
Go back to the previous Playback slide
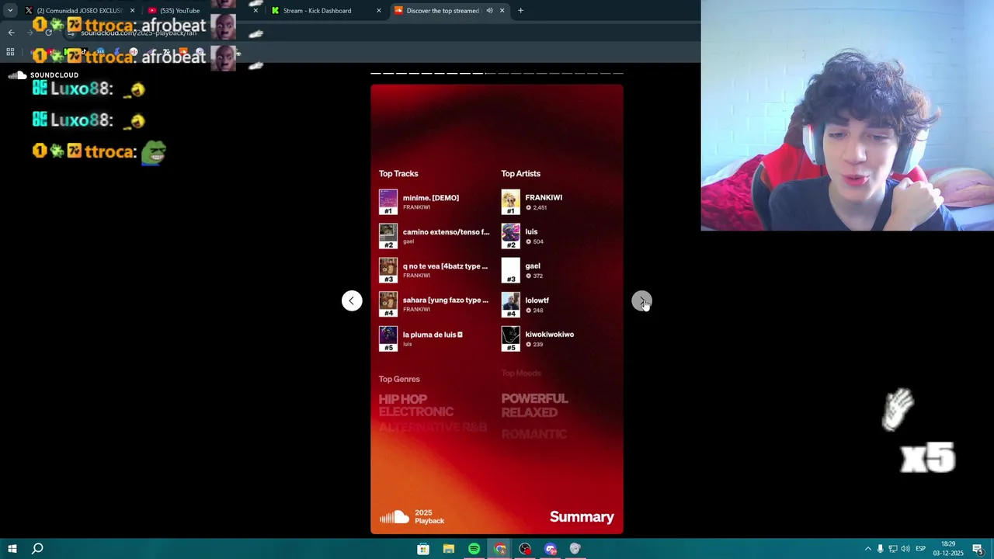click(352, 301)
